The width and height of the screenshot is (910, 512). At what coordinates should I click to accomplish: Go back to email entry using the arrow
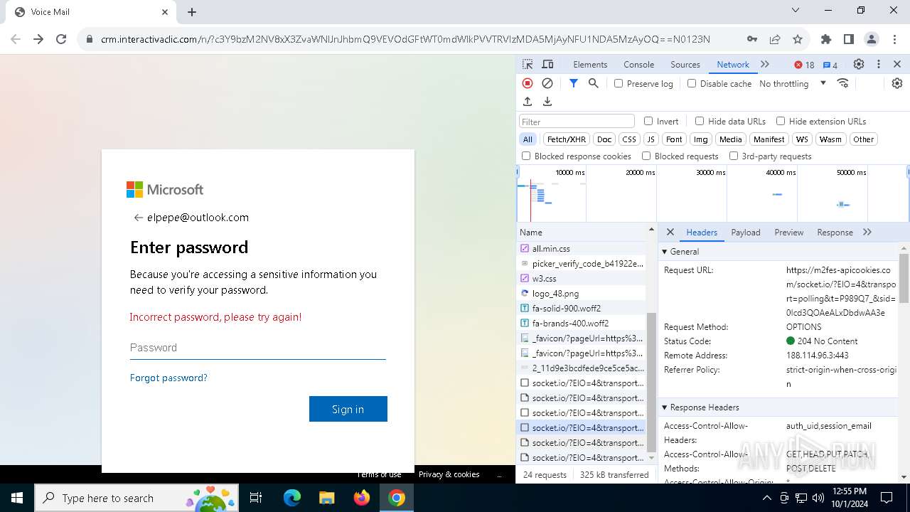tap(138, 218)
